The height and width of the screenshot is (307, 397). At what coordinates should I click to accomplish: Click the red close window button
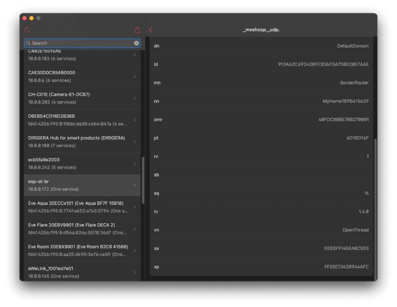pyautogui.click(x=25, y=18)
